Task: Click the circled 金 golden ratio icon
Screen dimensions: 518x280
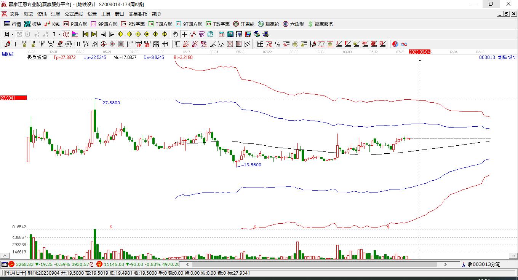Action: coord(295,44)
